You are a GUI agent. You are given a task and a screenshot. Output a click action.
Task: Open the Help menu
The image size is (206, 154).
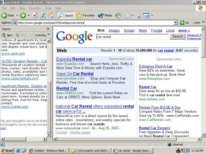[58, 8]
